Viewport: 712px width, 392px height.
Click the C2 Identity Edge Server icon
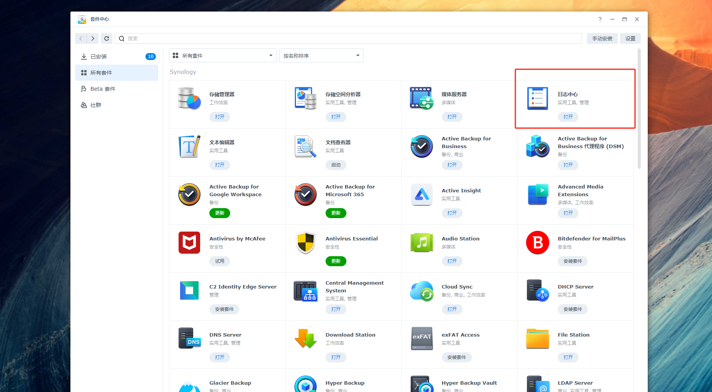[189, 291]
